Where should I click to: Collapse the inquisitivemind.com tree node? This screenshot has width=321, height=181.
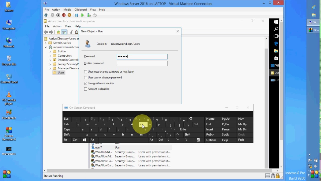46,47
